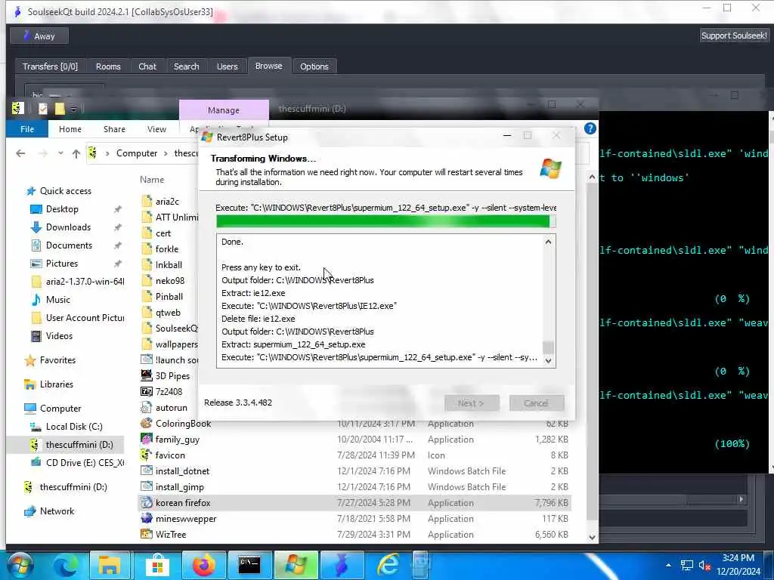The image size is (774, 580).
Task: Select the Manage contextual tab in Explorer
Action: point(224,110)
